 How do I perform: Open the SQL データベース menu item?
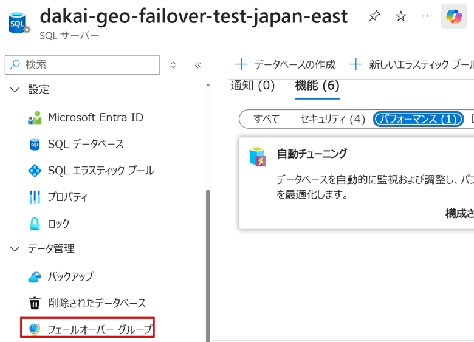(x=86, y=144)
